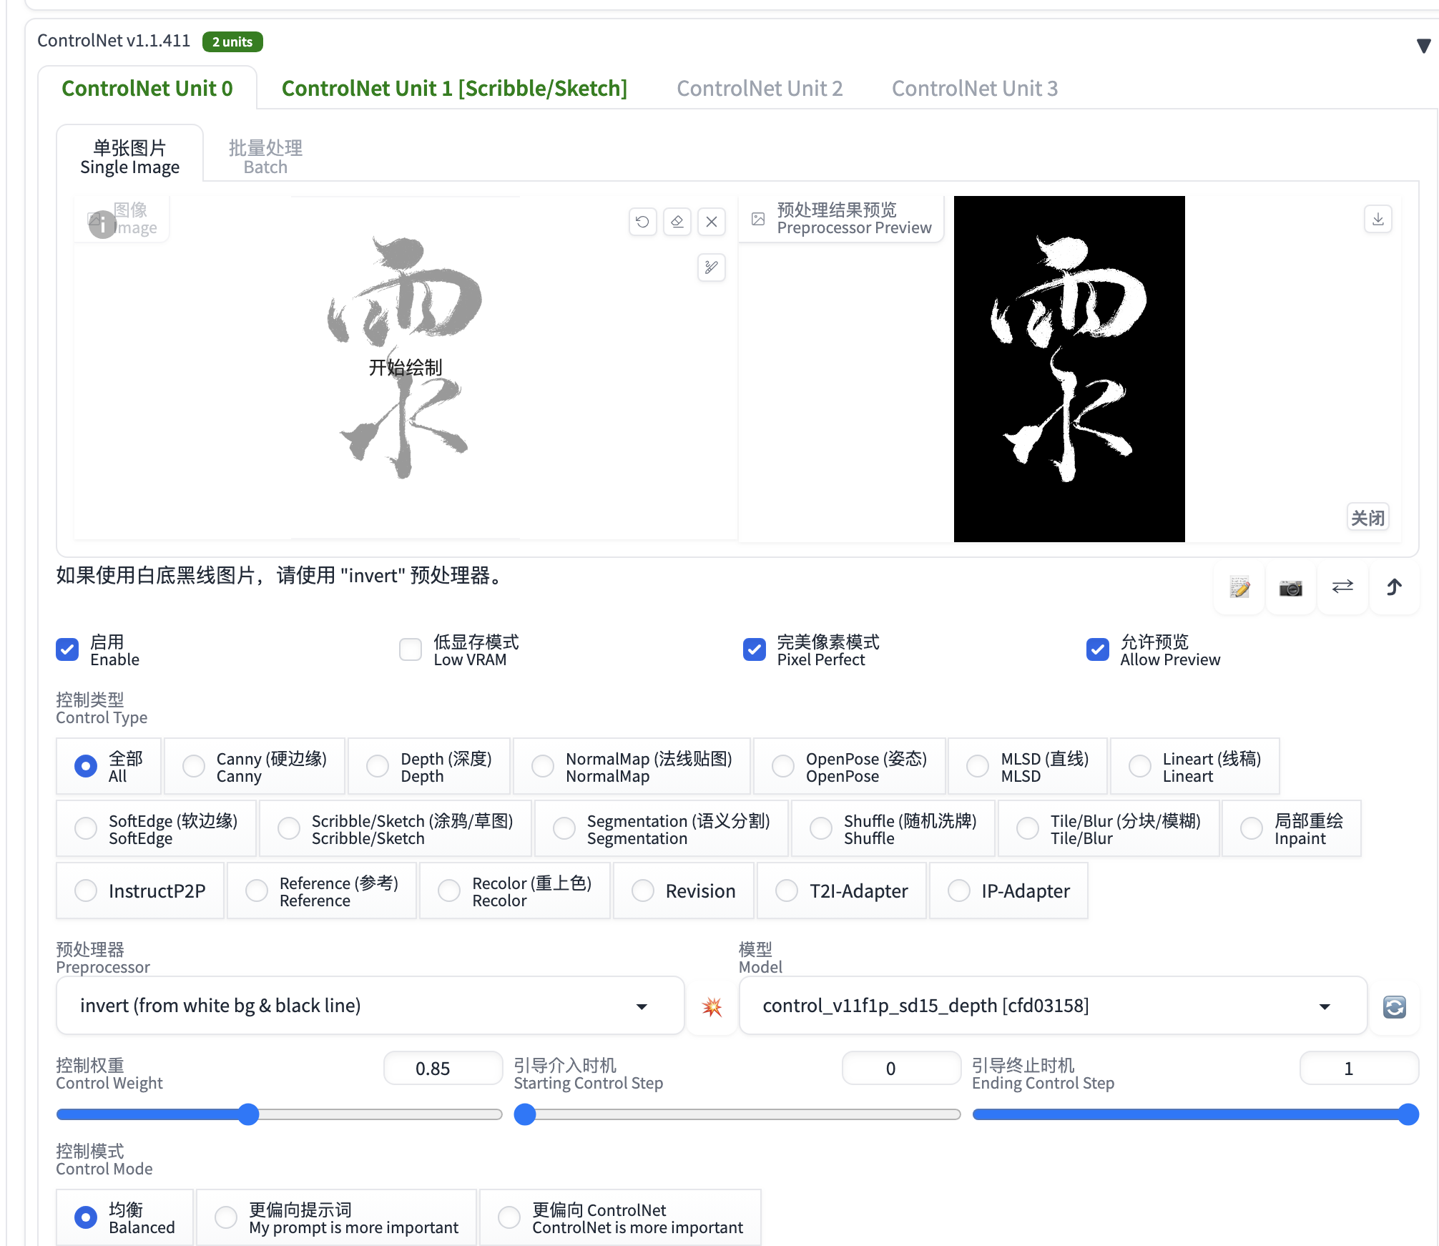The width and height of the screenshot is (1439, 1246).
Task: Click the calligraphy source image canvas
Action: [405, 368]
